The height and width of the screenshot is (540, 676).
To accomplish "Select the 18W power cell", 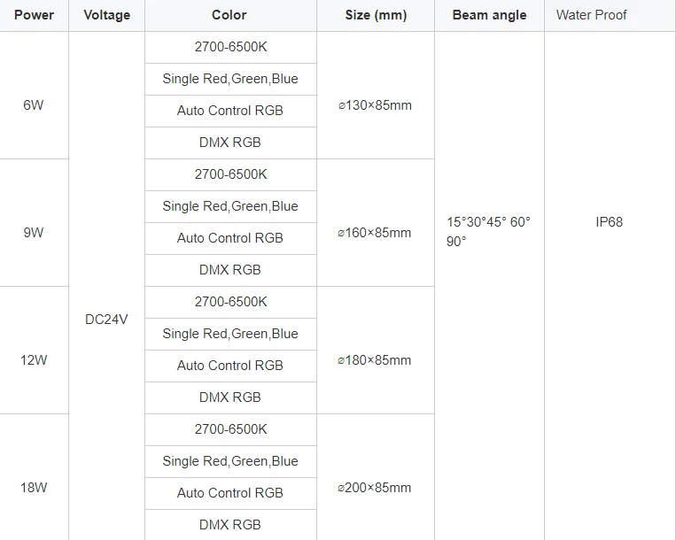I will tap(34, 488).
